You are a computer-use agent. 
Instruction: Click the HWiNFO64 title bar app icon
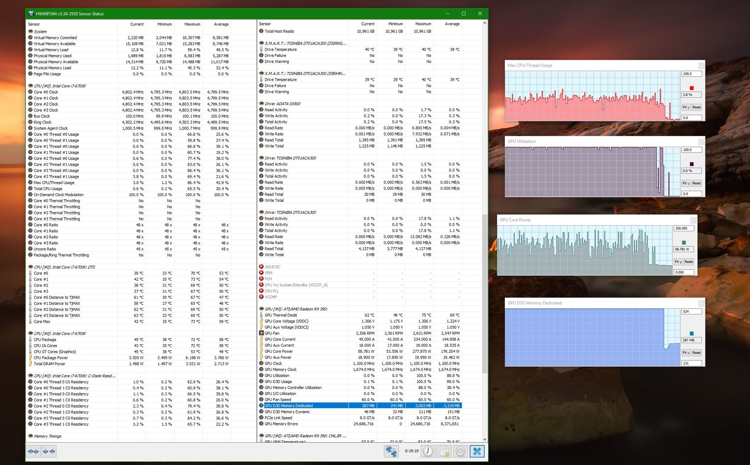pos(31,14)
